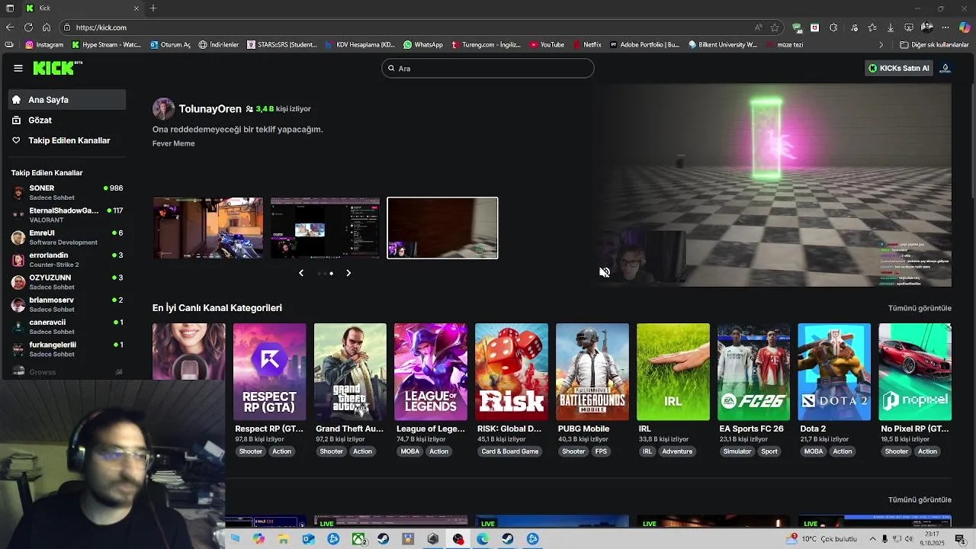Screen dimensions: 976x549
Task: Open Xbox app in taskbar
Action: tap(358, 539)
